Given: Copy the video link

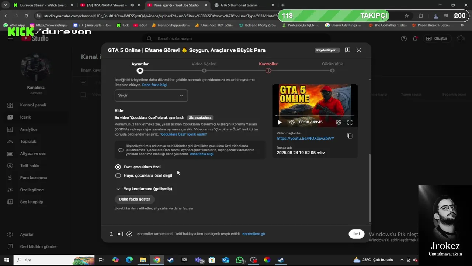Looking at the screenshot, I should [350, 136].
